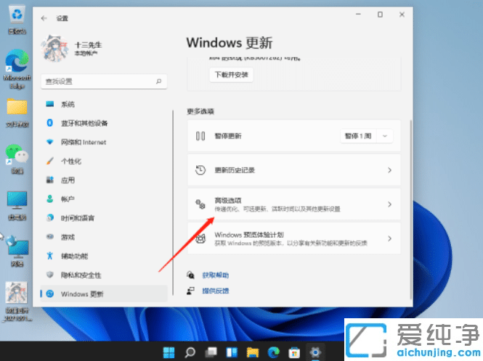
Task: Click the globe clock time-language icon
Action: point(50,217)
